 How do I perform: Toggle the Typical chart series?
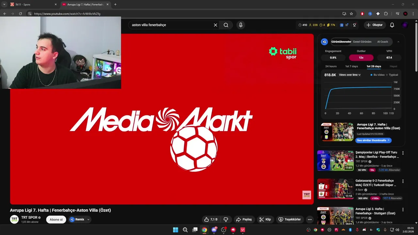tap(392, 75)
